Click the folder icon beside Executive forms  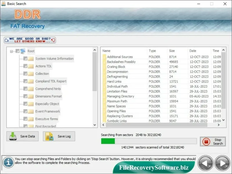tap(31, 119)
